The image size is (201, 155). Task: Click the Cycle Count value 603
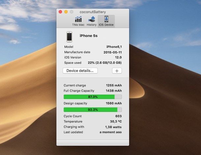pyautogui.click(x=118, y=116)
